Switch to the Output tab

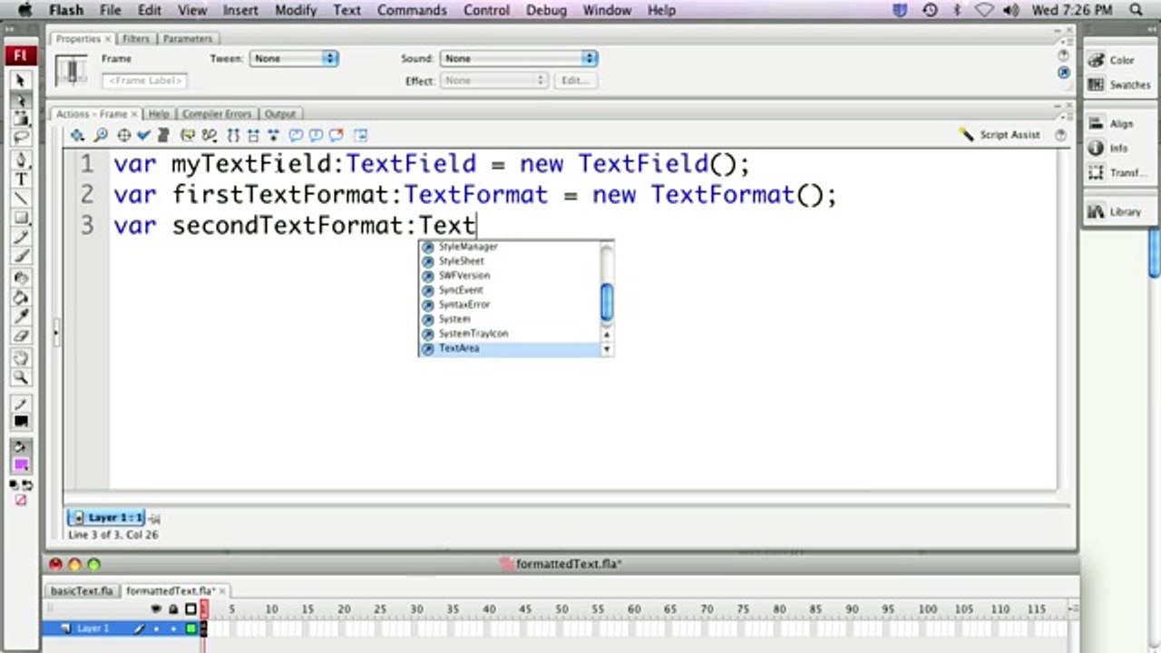tap(280, 114)
